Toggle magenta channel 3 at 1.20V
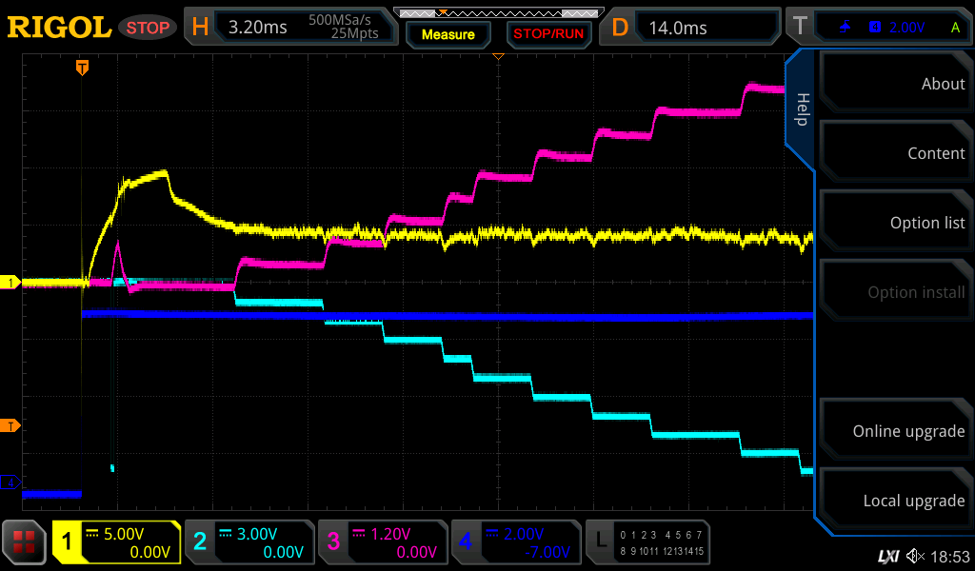The height and width of the screenshot is (571, 975). coord(383,542)
